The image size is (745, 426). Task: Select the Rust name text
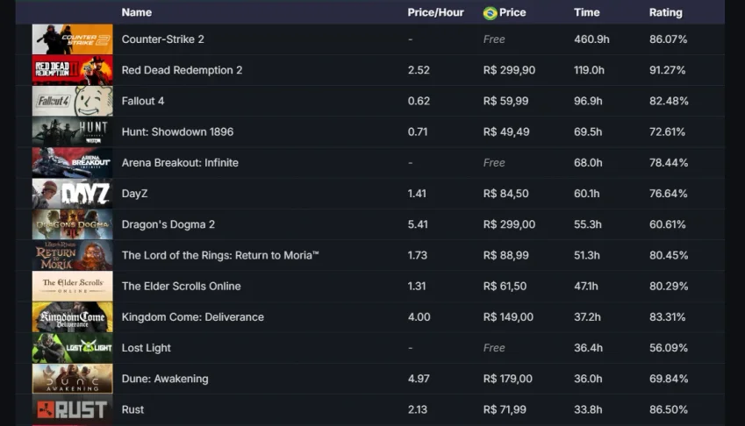(133, 409)
